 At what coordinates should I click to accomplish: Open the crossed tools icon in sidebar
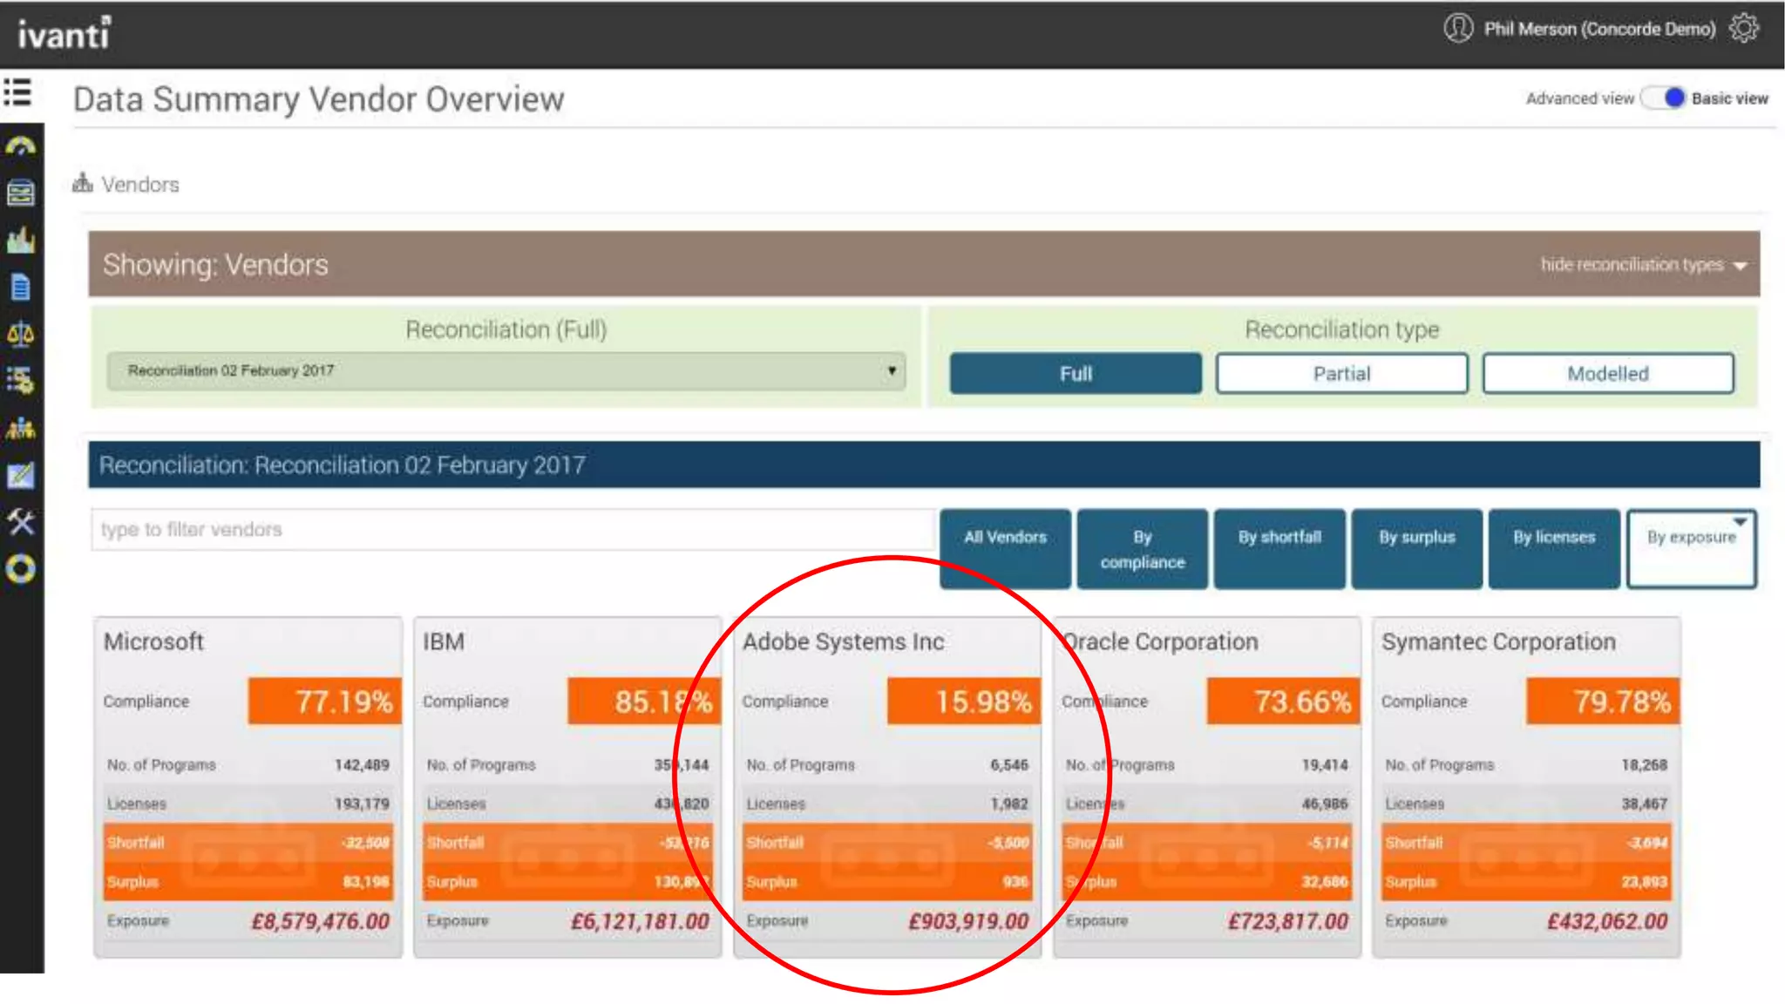click(x=20, y=522)
